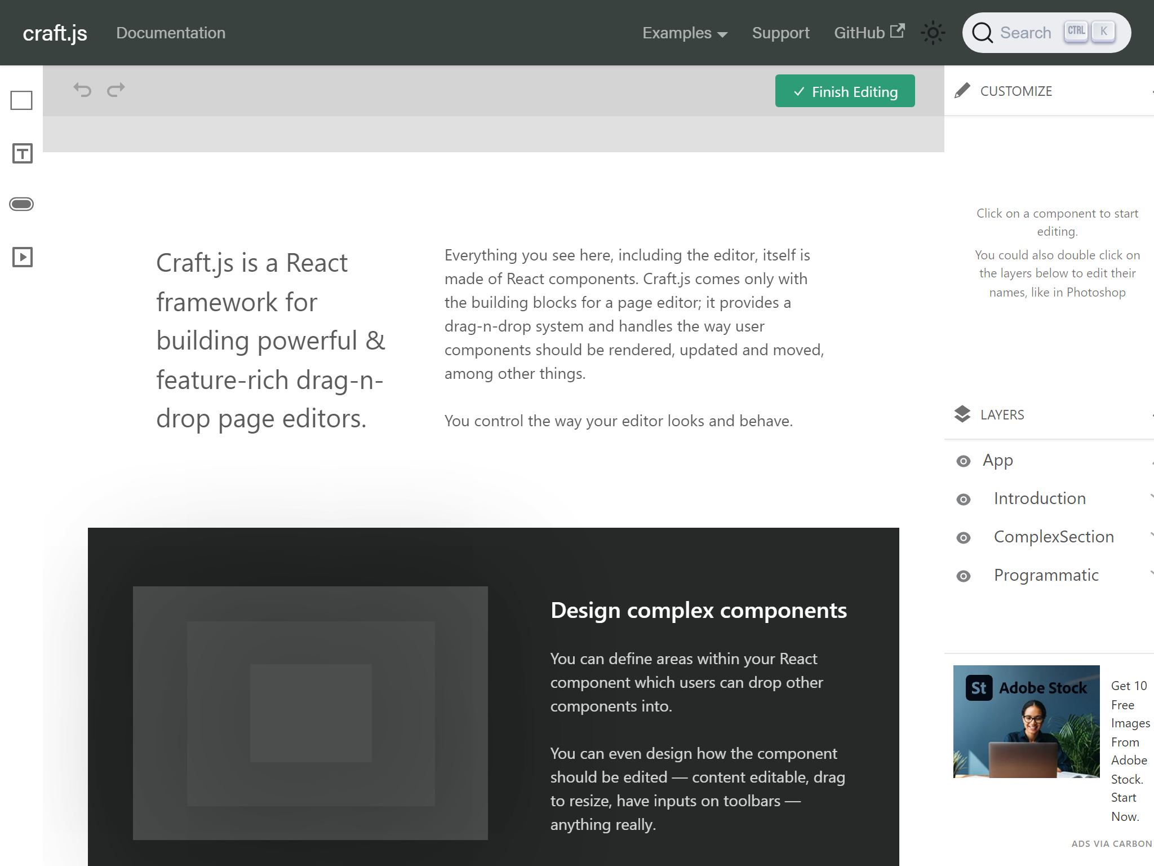Image resolution: width=1154 pixels, height=866 pixels.
Task: Hide the App layer via eye icon
Action: point(964,461)
